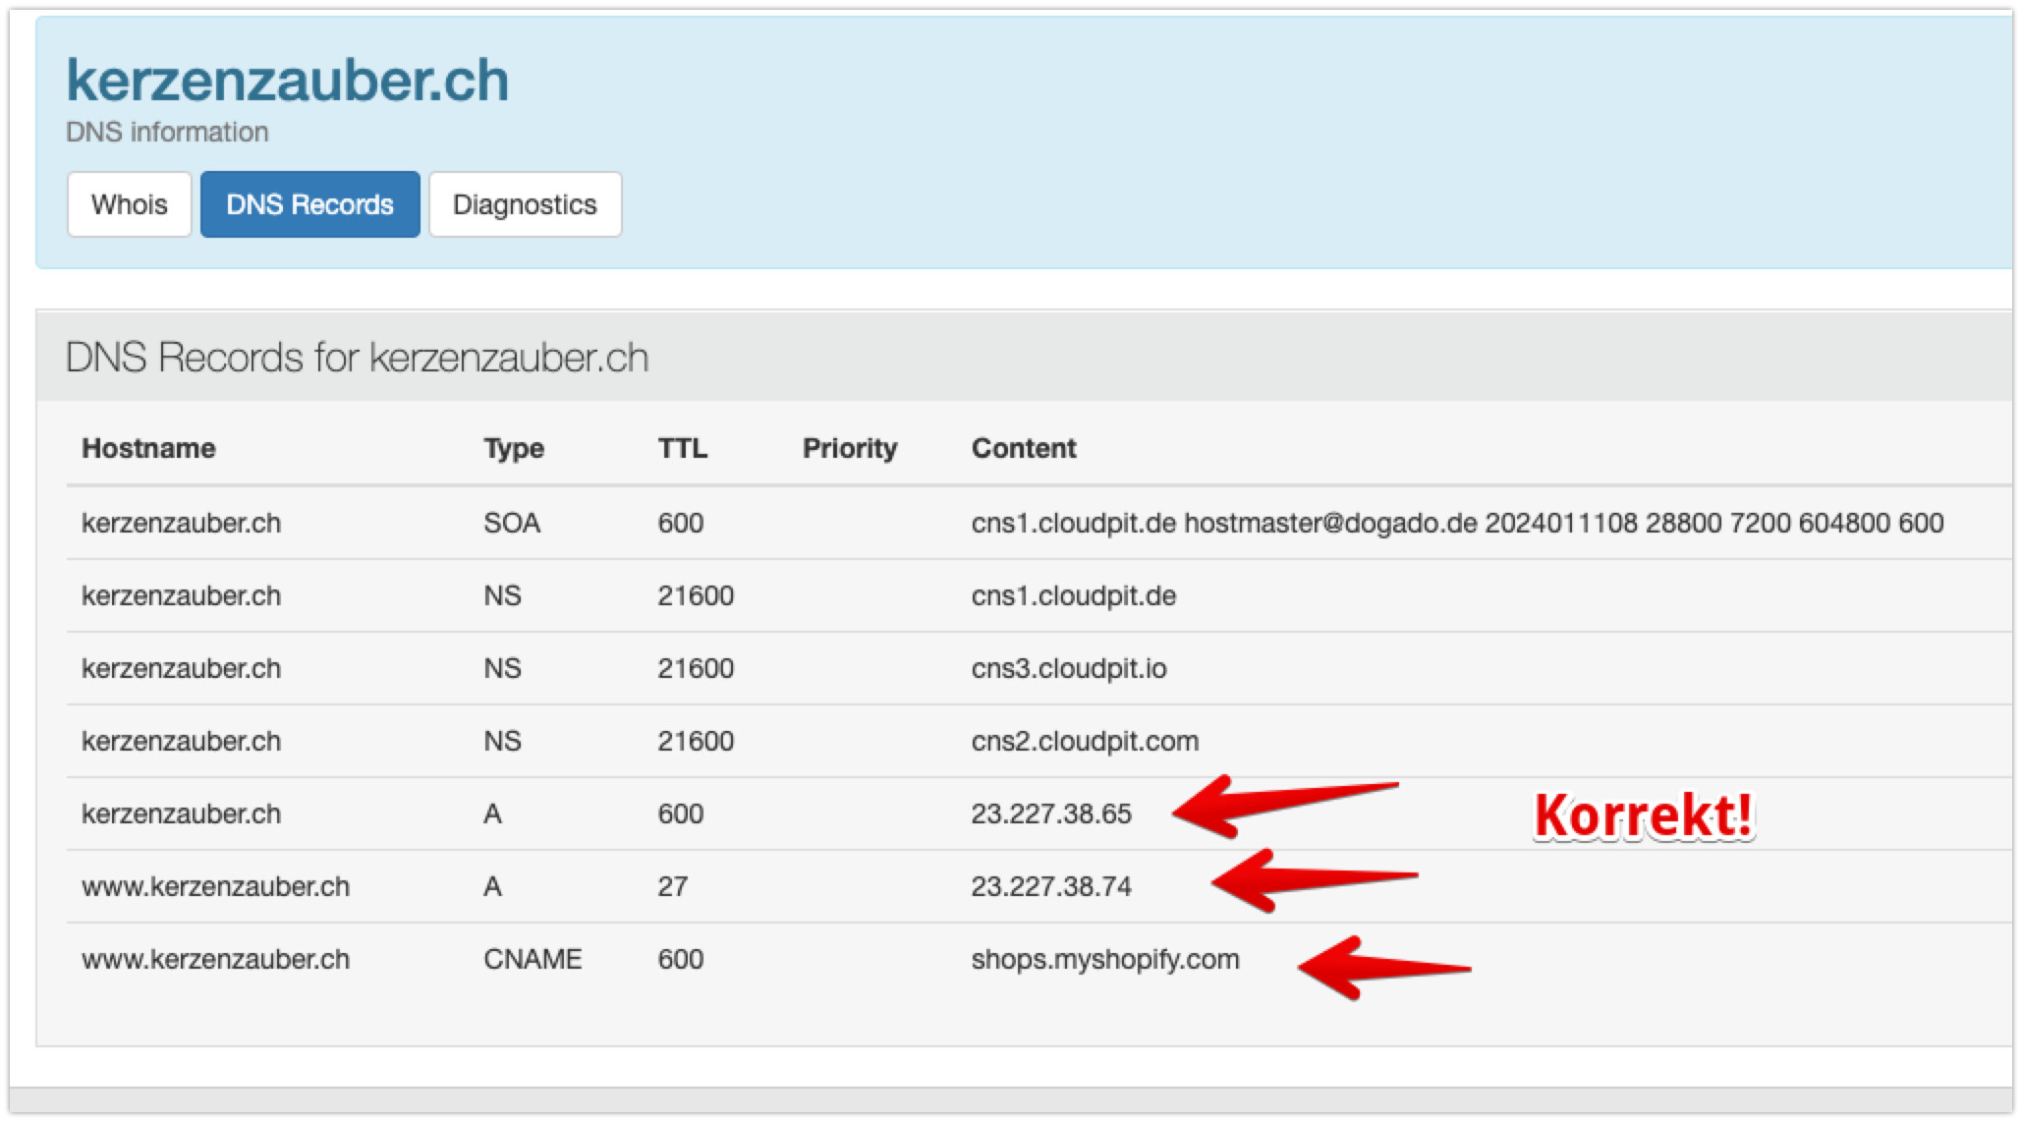Screen dimensions: 2022x1122
Task: Click the Hostname column header
Action: pos(148,448)
